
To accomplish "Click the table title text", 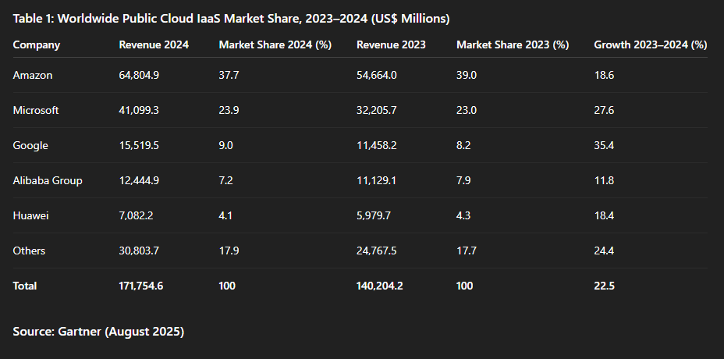I will pos(232,19).
